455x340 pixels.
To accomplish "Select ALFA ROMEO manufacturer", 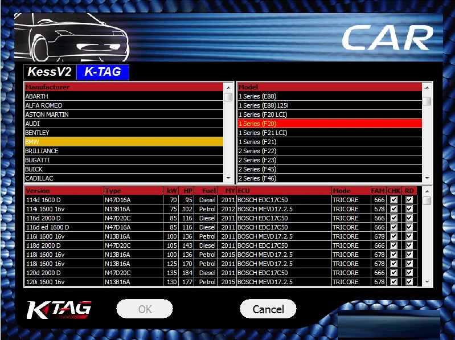I will pos(124,105).
